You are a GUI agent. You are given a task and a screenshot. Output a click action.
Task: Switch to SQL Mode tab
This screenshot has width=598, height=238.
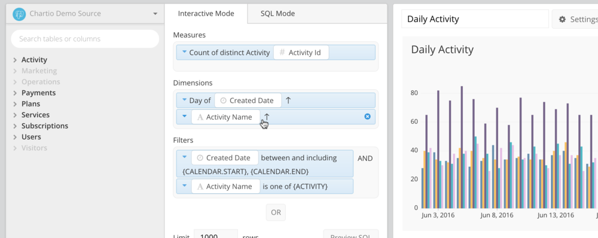[x=277, y=14]
